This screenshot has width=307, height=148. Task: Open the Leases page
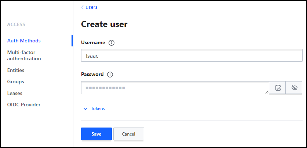click(15, 94)
